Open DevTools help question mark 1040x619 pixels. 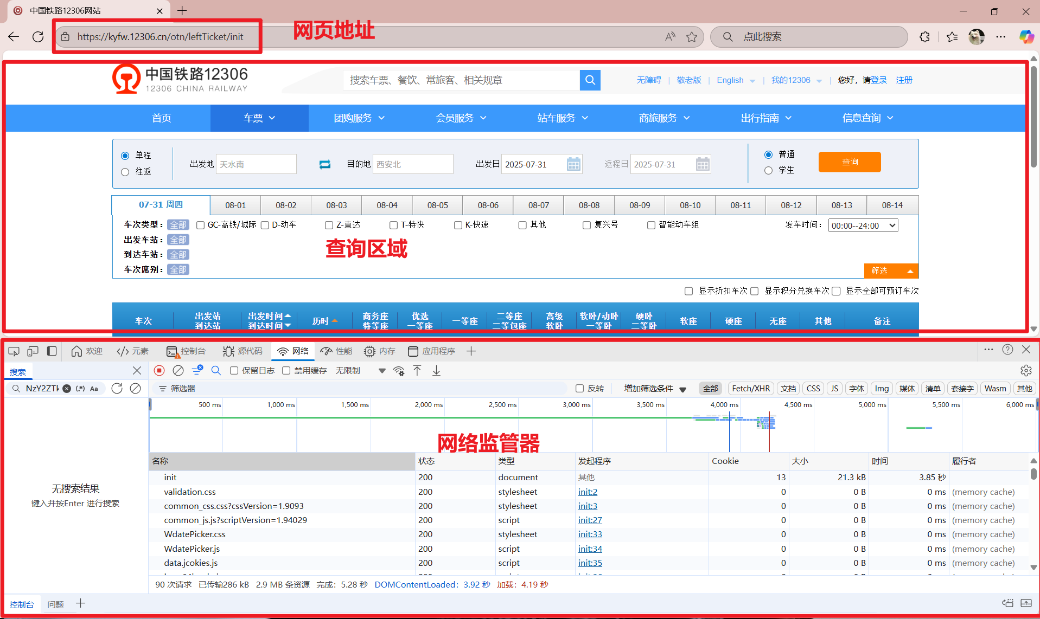pyautogui.click(x=1007, y=350)
